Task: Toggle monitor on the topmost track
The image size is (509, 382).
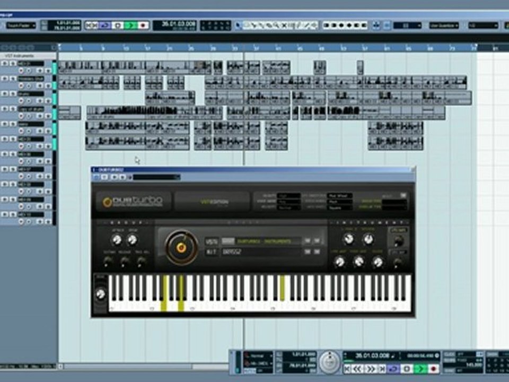Action: click(x=29, y=71)
